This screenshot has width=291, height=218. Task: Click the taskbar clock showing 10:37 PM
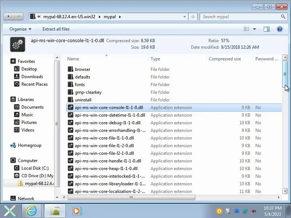point(272,211)
